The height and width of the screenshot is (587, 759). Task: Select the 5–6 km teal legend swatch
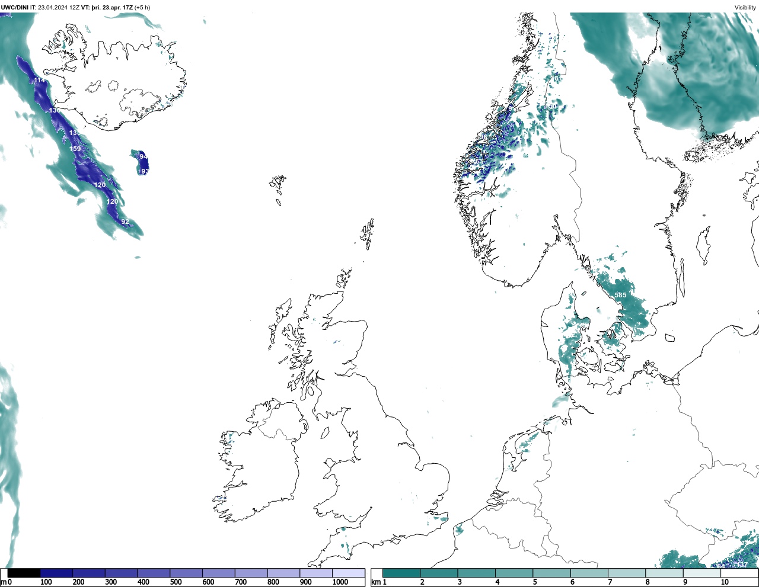[551, 573]
